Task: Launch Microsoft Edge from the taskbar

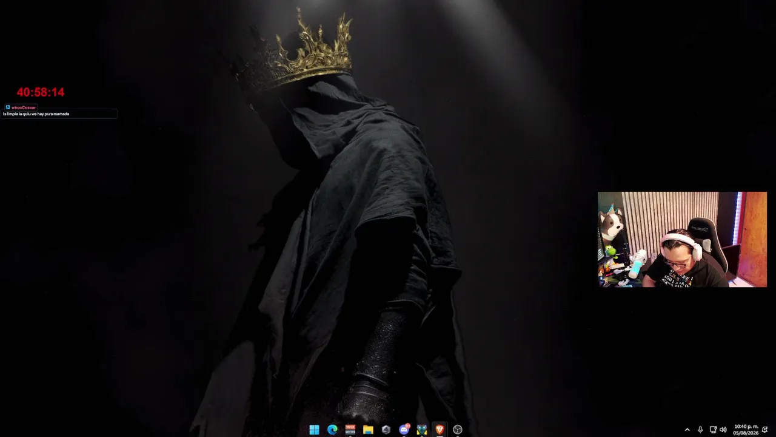Action: [332, 430]
